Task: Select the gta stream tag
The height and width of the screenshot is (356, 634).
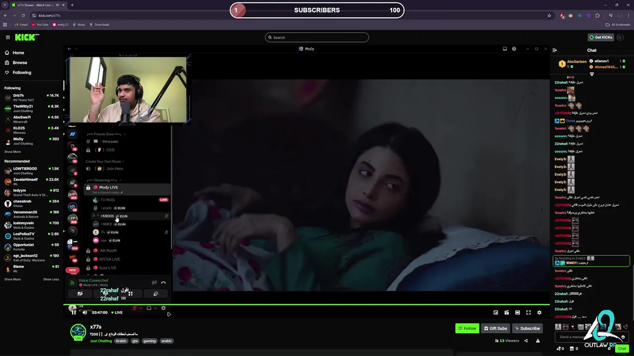Action: click(135, 341)
